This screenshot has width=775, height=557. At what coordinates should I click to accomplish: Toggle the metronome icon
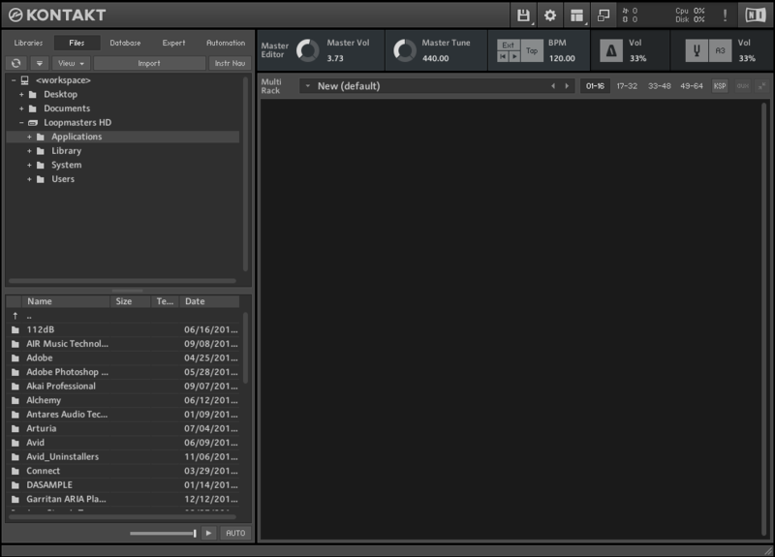(611, 50)
